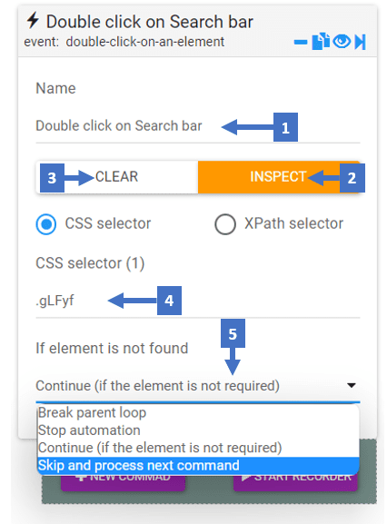
Task: Click the Double click on Search bar header title
Action: point(149,22)
